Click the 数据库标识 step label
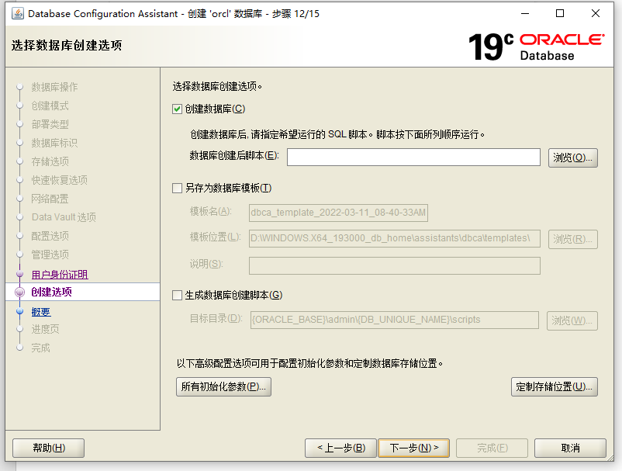Viewport: 622px width, 471px height. pos(54,143)
